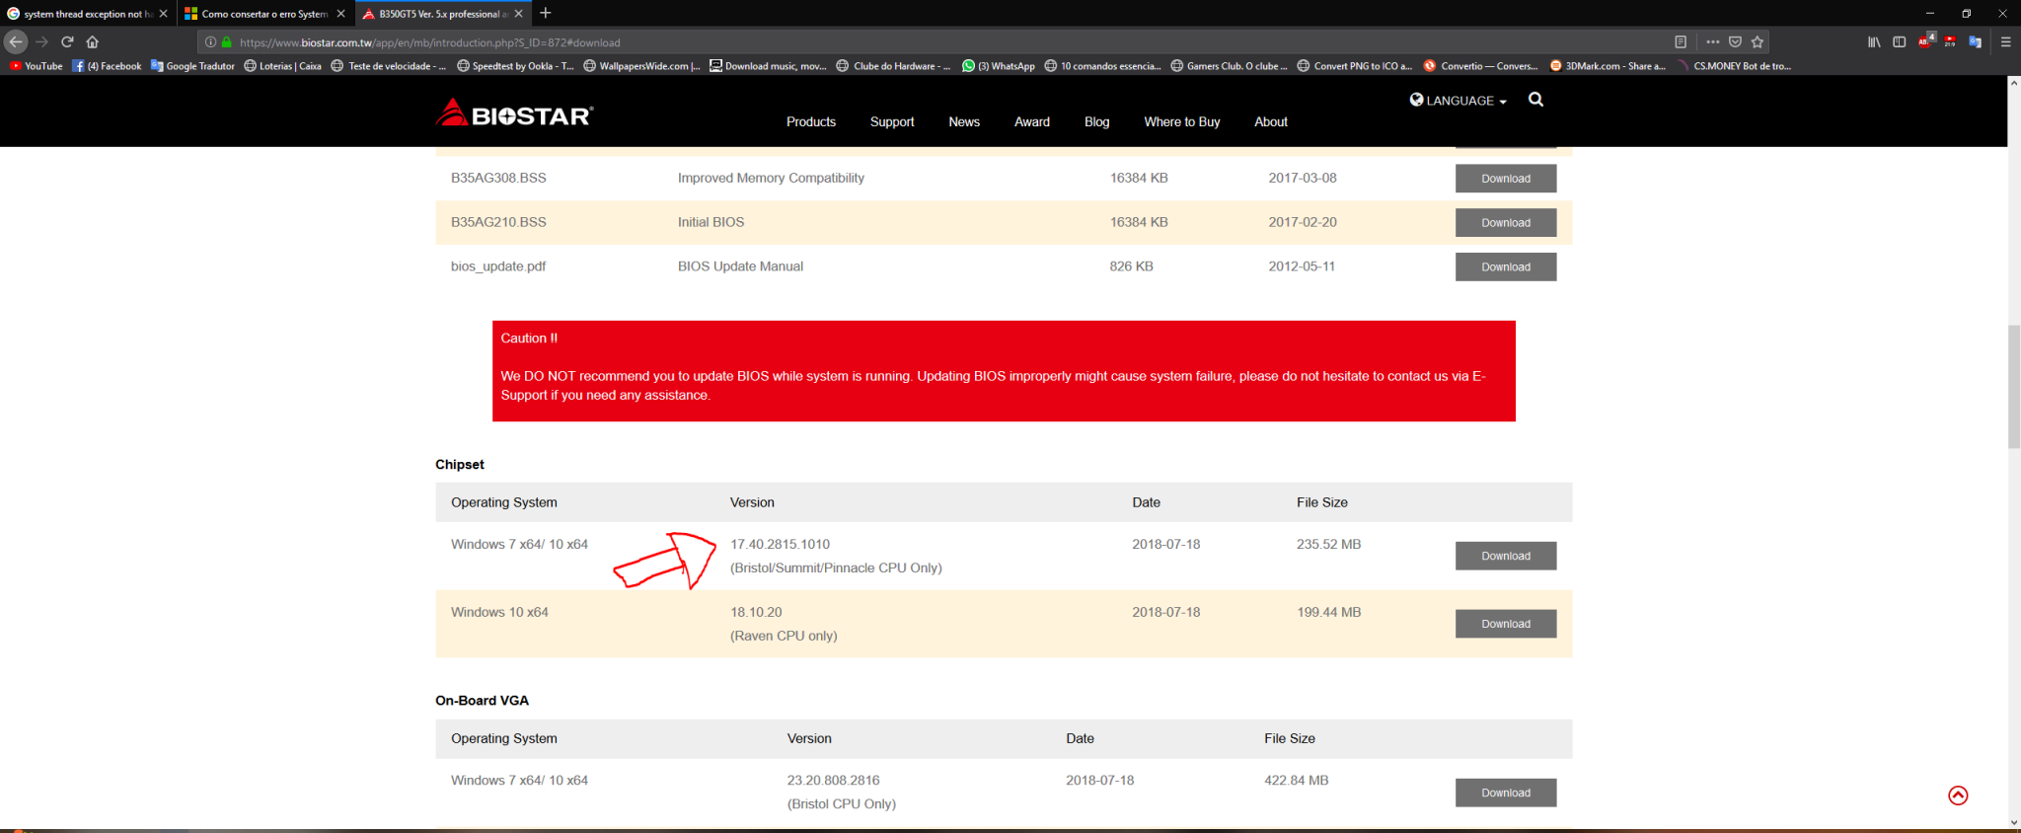Click the scrollbar down arrow

pyautogui.click(x=2014, y=822)
